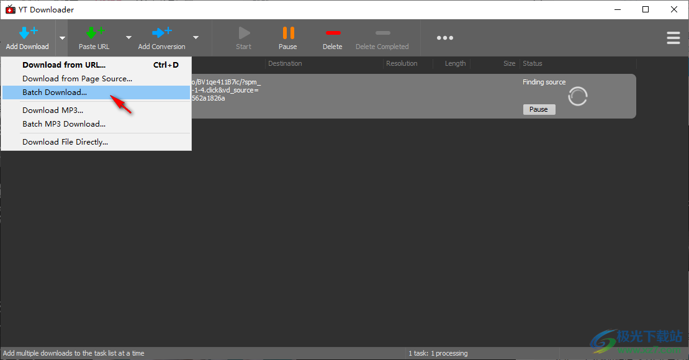Select Batch Download from the menu
The width and height of the screenshot is (689, 360).
pyautogui.click(x=55, y=92)
